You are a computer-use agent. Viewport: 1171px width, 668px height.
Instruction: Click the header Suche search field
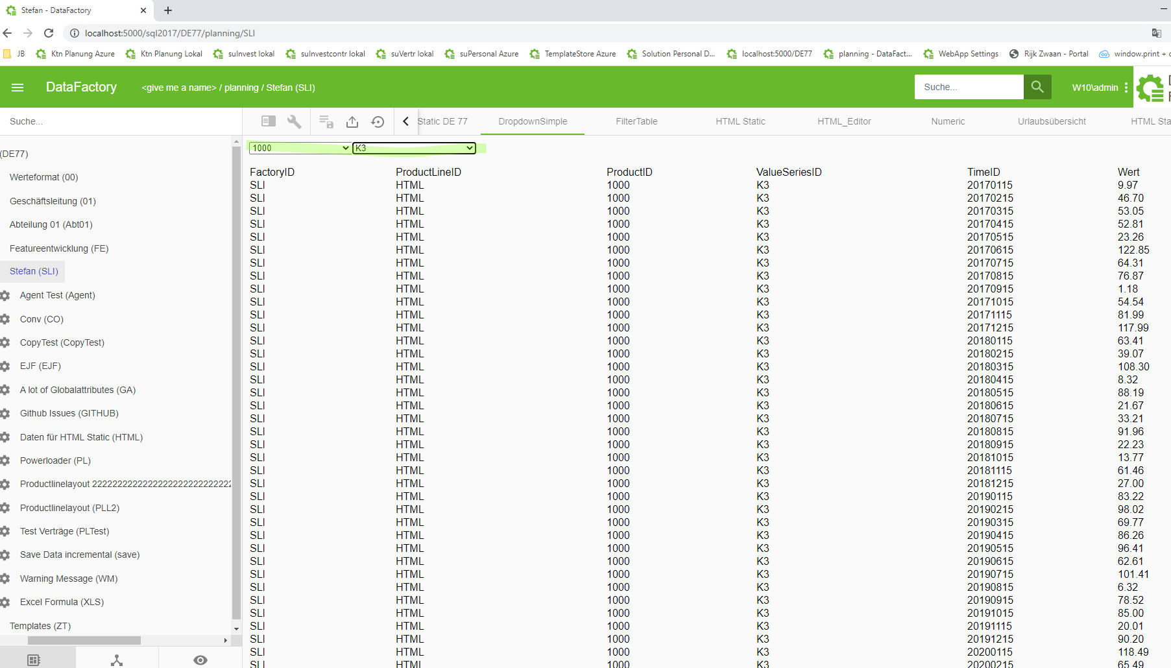coord(968,87)
